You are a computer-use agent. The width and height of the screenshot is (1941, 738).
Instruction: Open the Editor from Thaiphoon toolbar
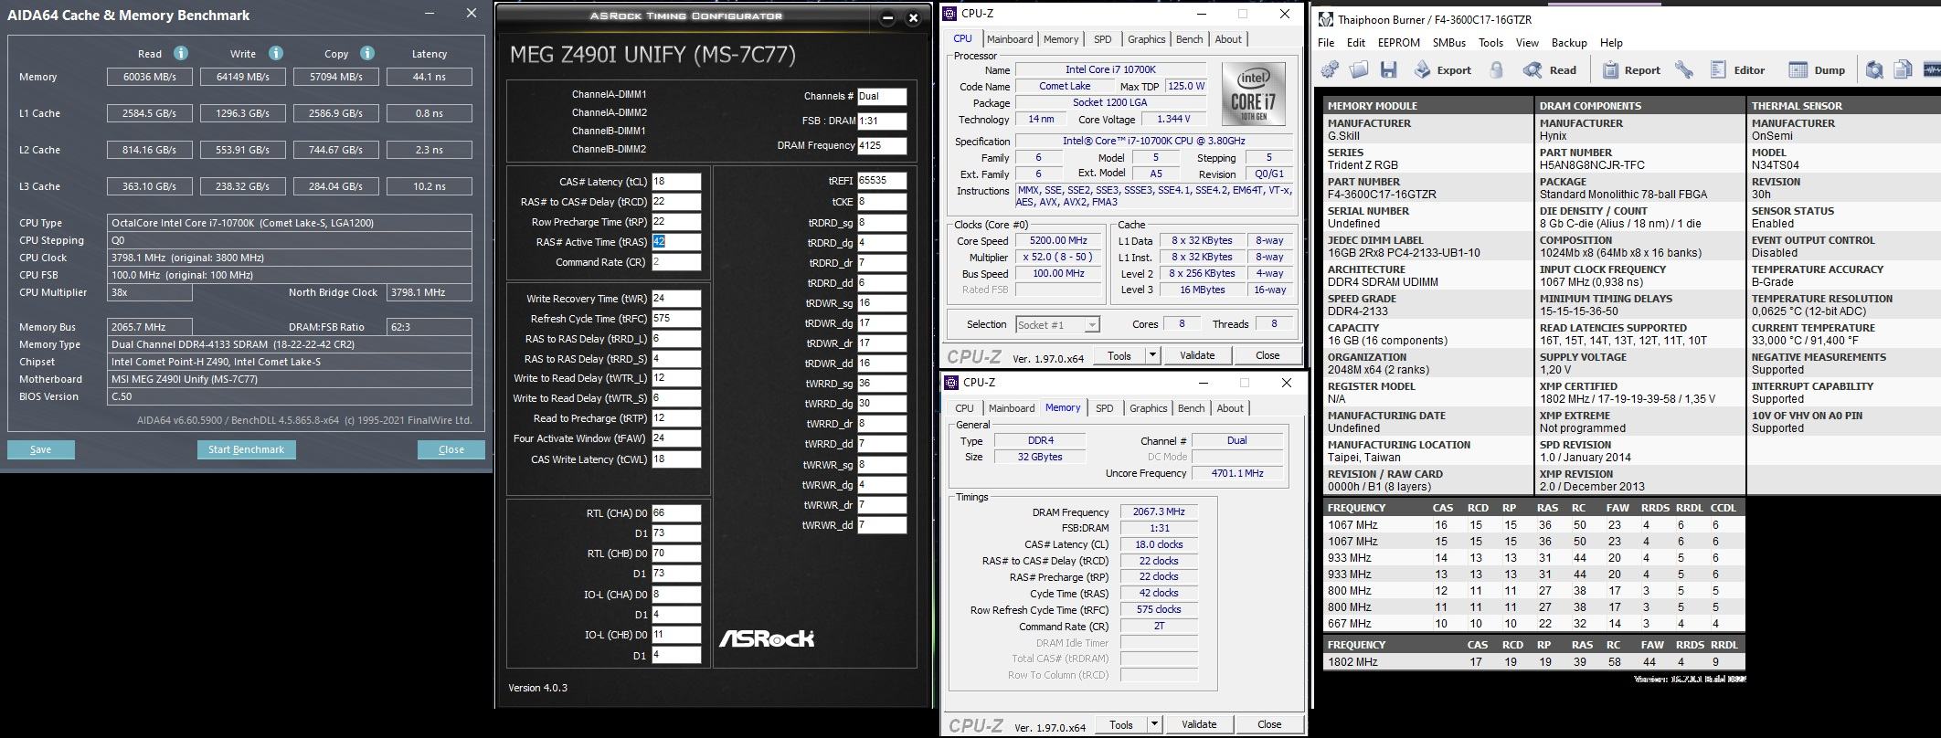click(1737, 69)
